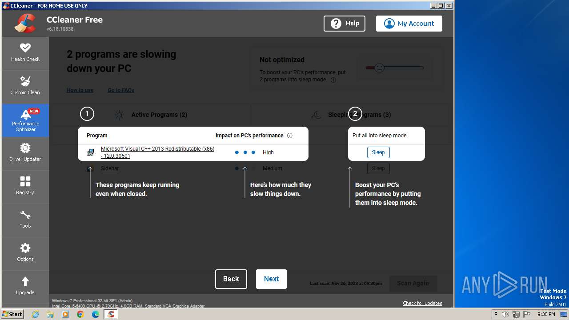Click the High impact rating text

tap(268, 152)
